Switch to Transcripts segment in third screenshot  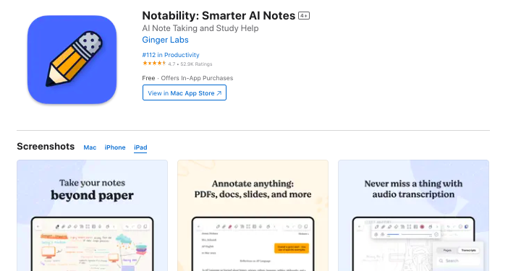coord(468,250)
